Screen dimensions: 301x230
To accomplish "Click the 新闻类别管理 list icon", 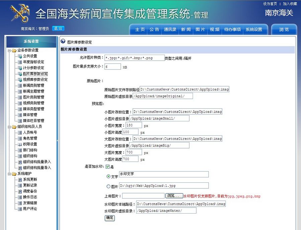I will click(20, 85).
